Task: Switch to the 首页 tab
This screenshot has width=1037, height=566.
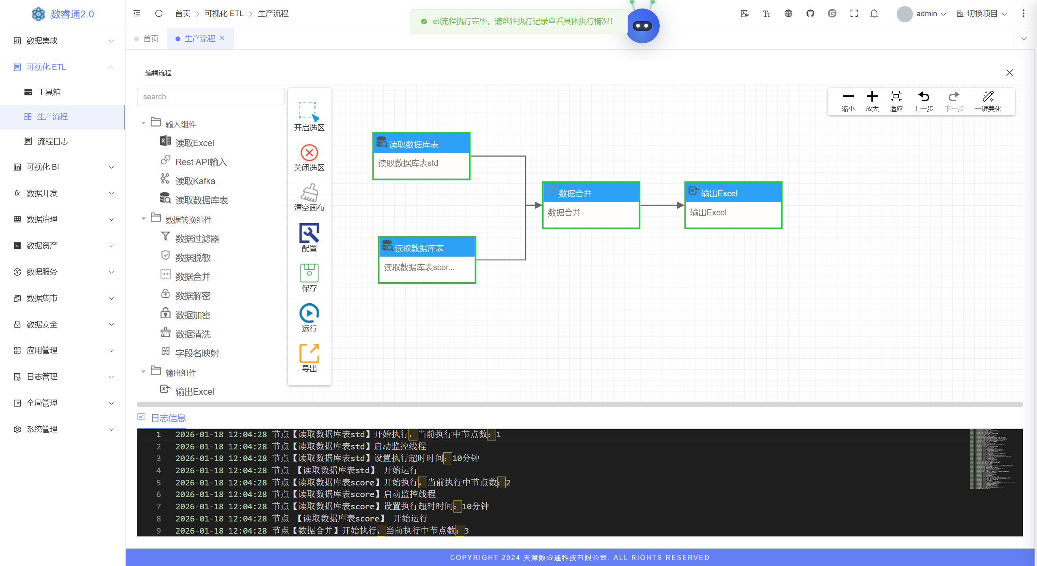Action: (x=151, y=38)
